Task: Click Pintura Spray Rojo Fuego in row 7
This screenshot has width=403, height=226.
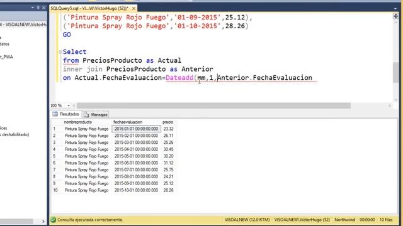Action: point(87,169)
